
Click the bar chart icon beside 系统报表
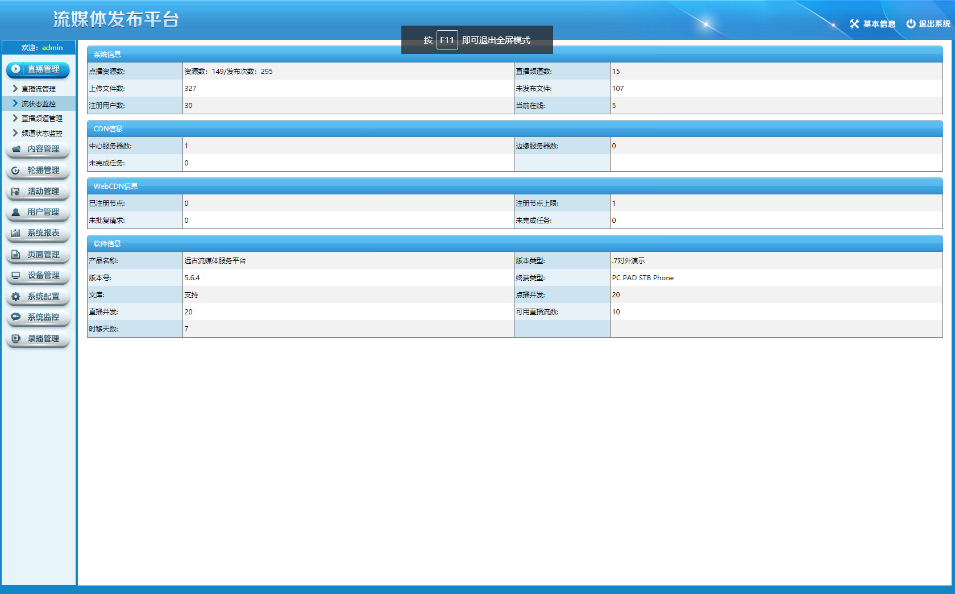pos(16,233)
